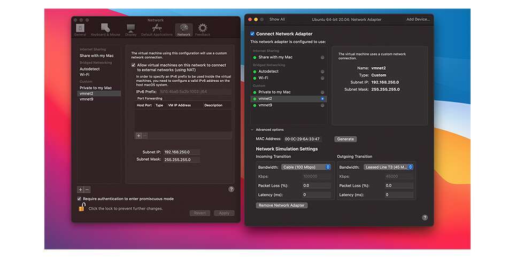The image size is (516, 258).
Task: Toggle Require authentication to enter promiscuous mode
Action: [x=79, y=199]
